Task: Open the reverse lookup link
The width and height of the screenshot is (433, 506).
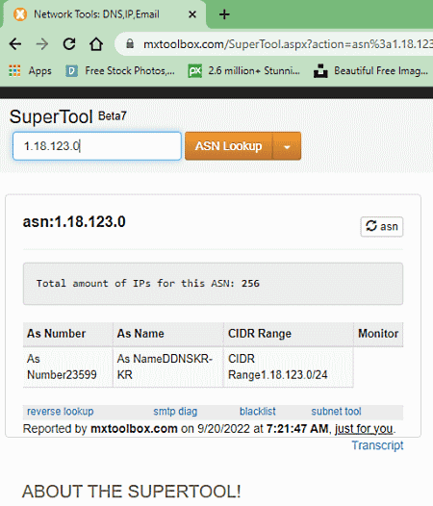Action: [x=61, y=412]
